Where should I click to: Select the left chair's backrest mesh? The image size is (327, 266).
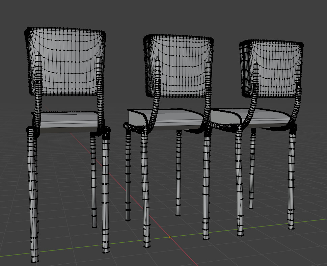pyautogui.click(x=65, y=61)
